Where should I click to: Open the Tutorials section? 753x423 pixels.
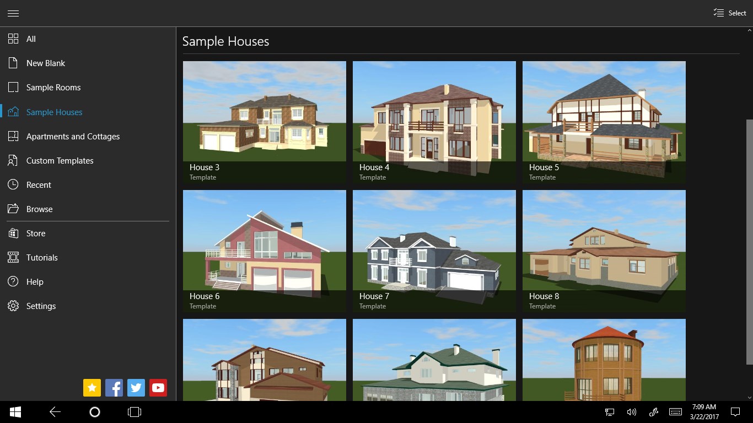[x=42, y=257]
